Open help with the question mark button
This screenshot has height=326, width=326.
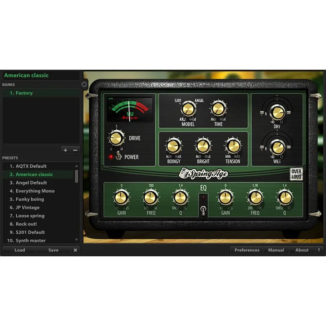tap(319, 250)
